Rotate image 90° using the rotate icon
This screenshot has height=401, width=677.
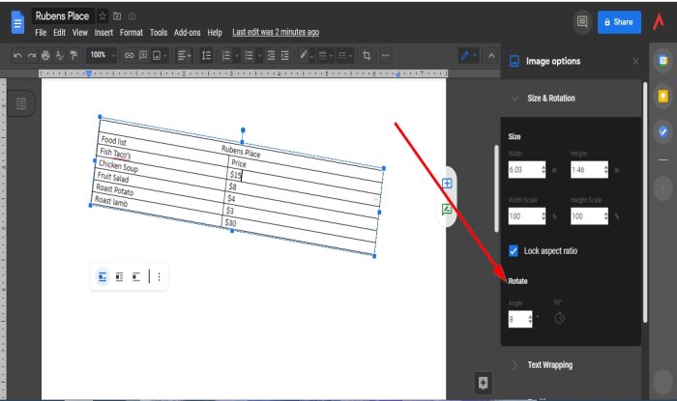(559, 318)
